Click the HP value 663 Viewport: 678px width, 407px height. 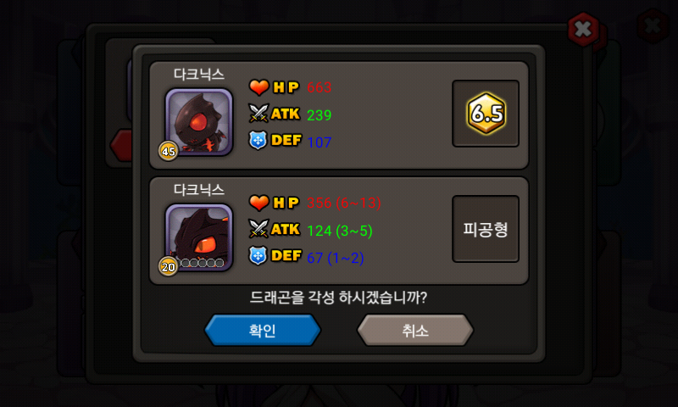coord(320,87)
